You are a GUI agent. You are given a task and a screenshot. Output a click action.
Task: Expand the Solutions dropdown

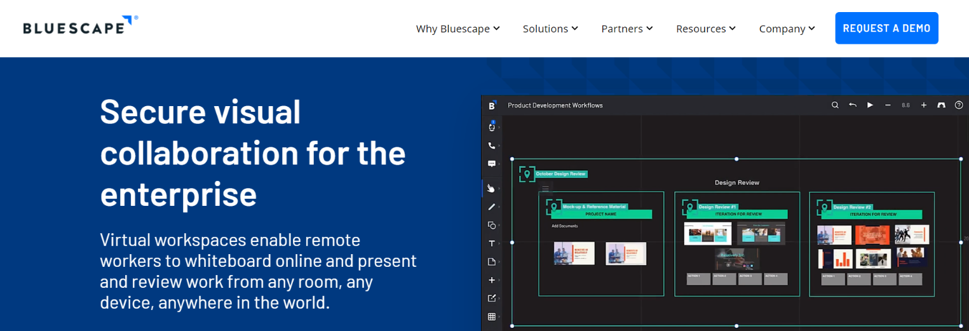coord(550,29)
